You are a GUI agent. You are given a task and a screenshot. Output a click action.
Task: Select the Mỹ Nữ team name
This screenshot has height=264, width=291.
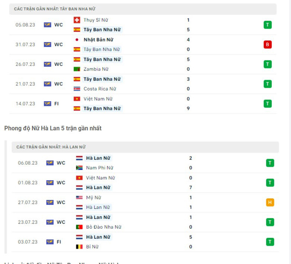(x=93, y=198)
